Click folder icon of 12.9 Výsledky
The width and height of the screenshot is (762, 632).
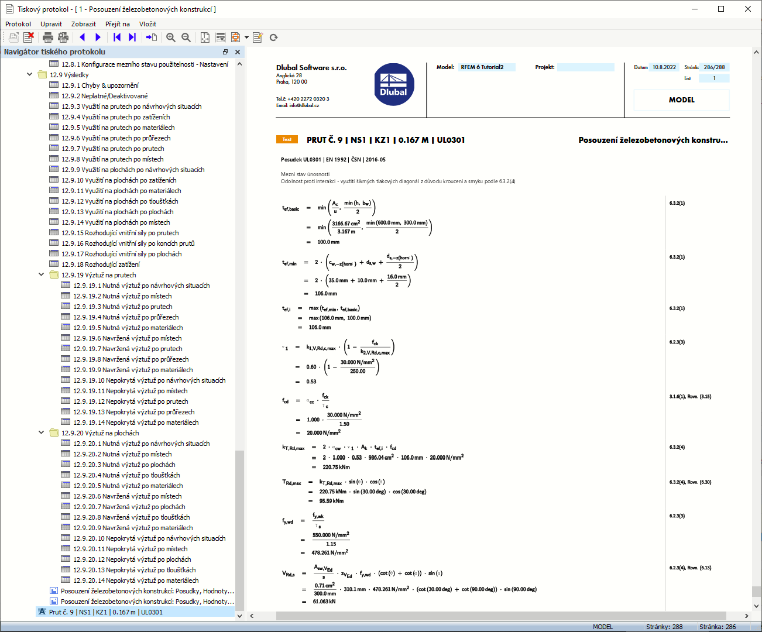(42, 75)
